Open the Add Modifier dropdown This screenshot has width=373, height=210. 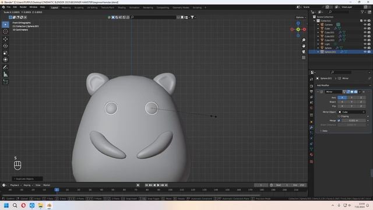343,85
